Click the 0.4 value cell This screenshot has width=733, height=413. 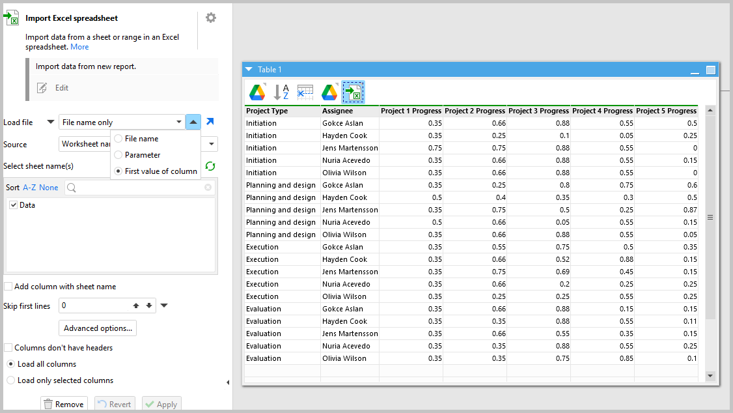[475, 197]
